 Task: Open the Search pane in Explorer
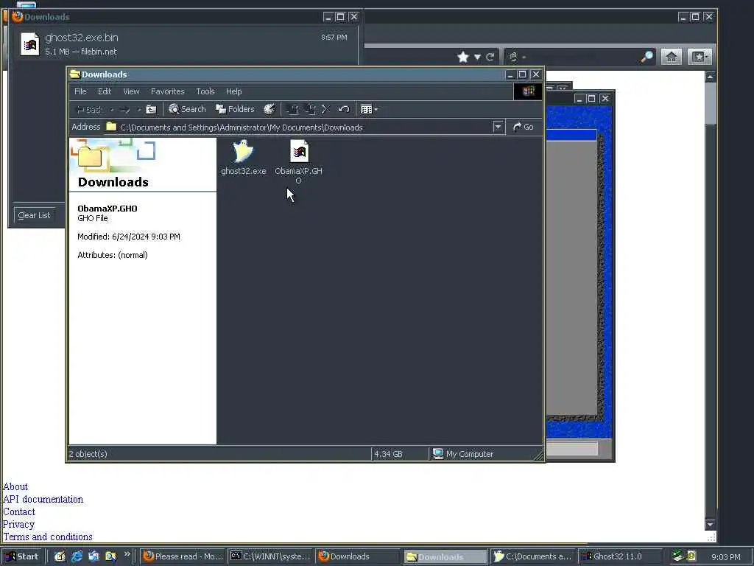point(187,109)
